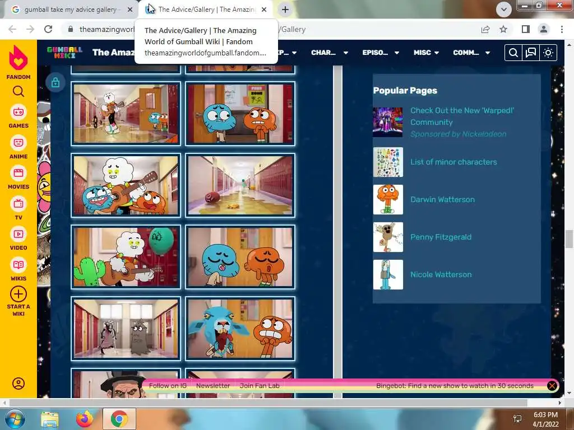Switch to the 'gumball take my advice gallery' tab
The width and height of the screenshot is (574, 430).
click(70, 10)
